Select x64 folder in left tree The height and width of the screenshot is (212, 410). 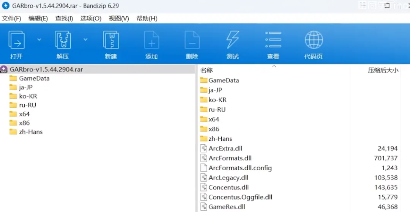(x=24, y=114)
